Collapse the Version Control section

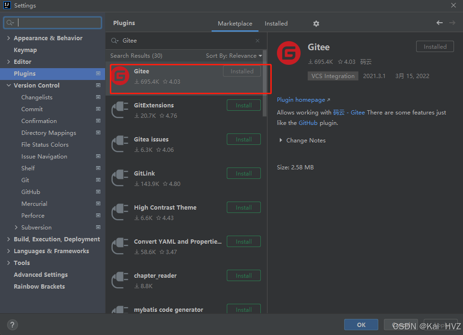point(9,85)
